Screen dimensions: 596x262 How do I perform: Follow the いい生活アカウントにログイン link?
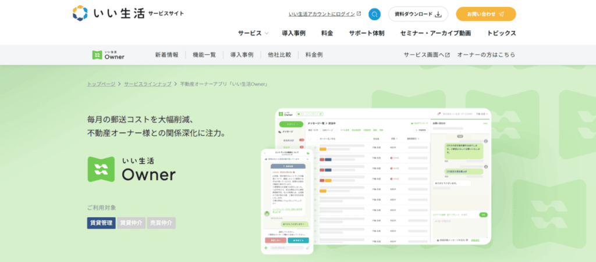click(x=321, y=14)
